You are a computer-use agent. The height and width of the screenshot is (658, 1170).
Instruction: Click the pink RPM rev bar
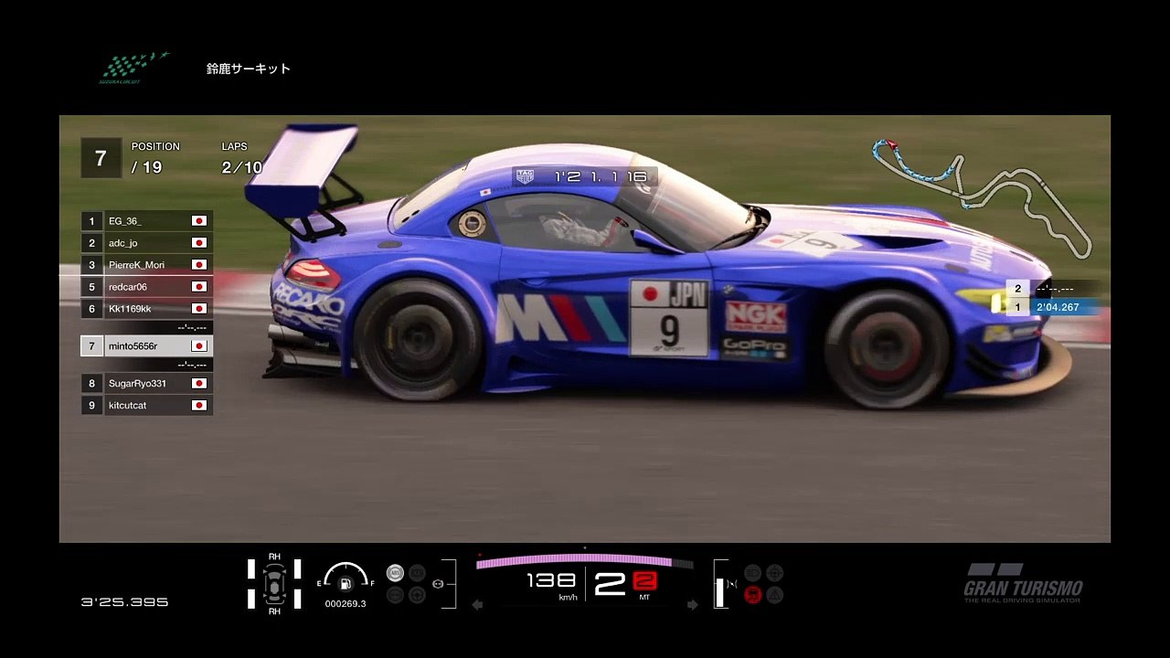(574, 561)
